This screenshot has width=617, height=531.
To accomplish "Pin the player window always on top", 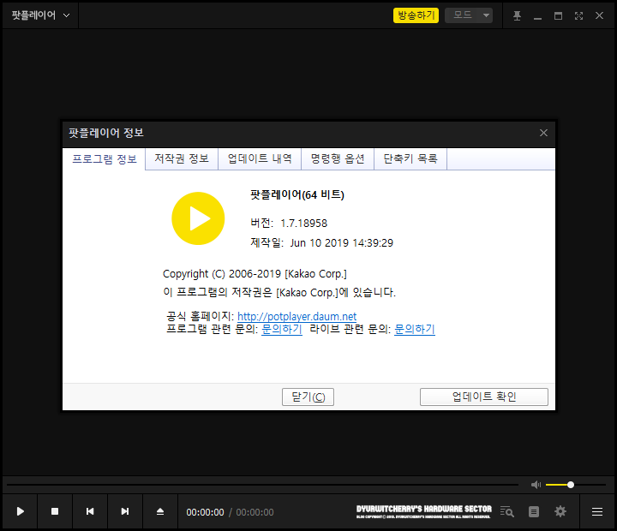I will point(517,15).
